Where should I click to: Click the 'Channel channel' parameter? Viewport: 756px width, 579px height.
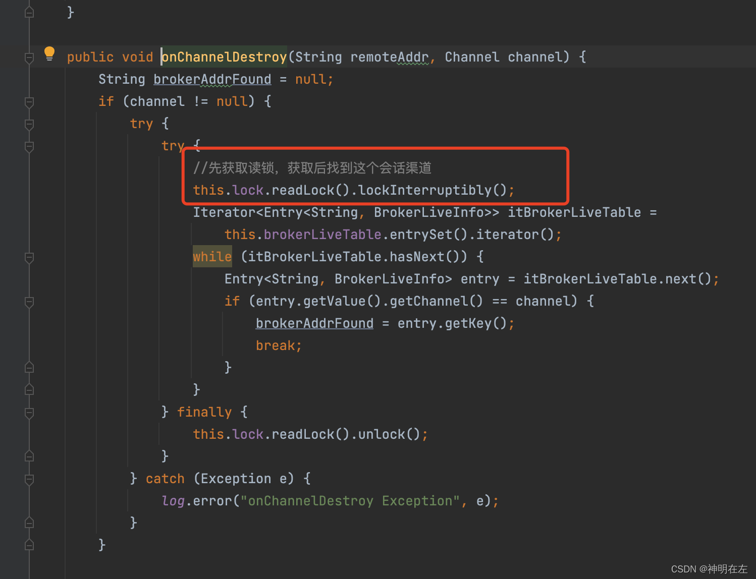click(504, 57)
